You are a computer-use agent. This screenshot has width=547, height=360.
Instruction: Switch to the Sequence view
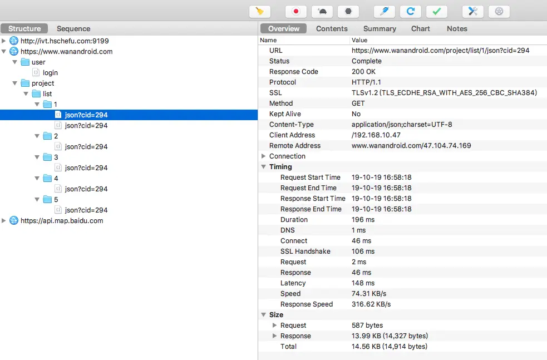click(73, 28)
